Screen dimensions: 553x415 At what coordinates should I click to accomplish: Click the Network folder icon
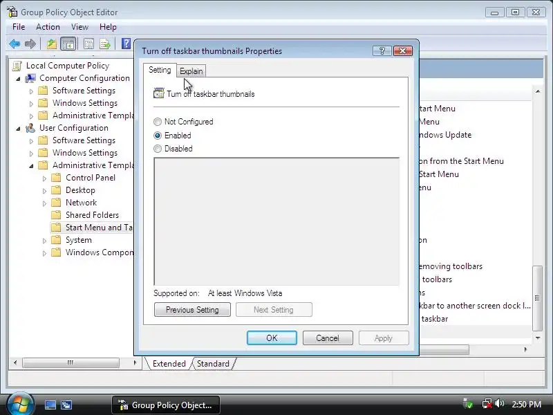click(x=56, y=203)
